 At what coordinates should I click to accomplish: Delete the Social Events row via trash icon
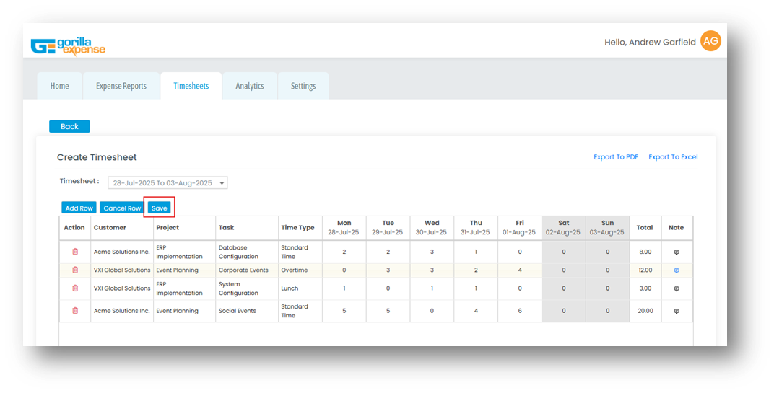(75, 311)
